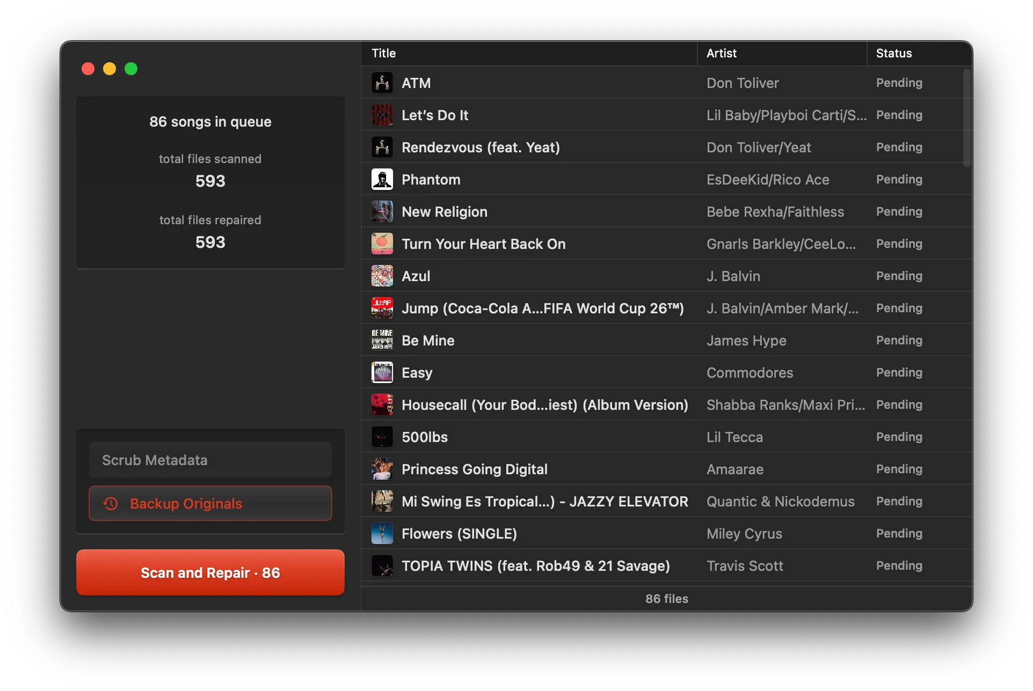This screenshot has height=691, width=1033.
Task: Select the Jump (Coca-Cola...FIFA World Cup 26) title
Action: pos(543,308)
